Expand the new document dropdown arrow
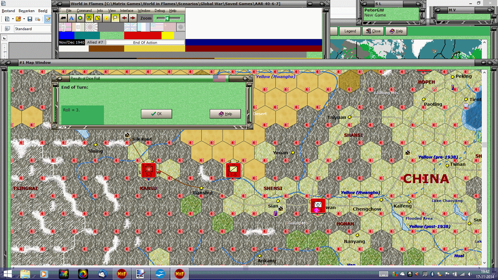 click(13, 19)
